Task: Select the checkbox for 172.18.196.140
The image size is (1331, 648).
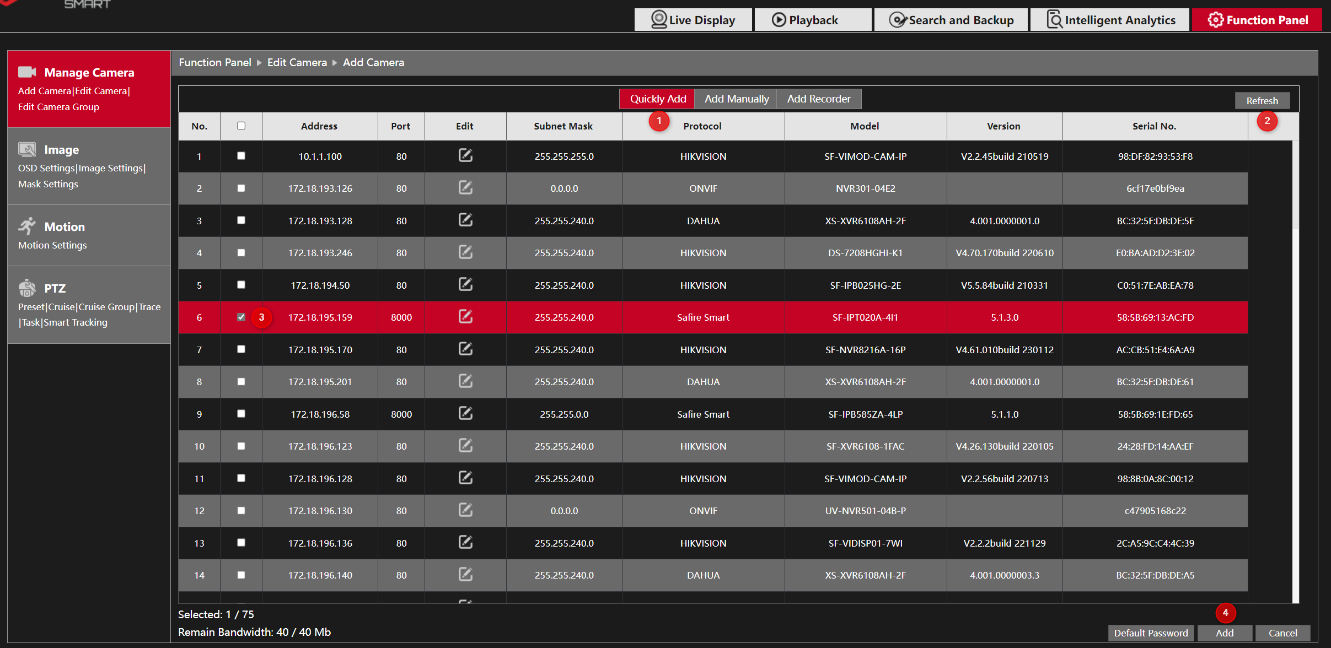Action: point(241,575)
